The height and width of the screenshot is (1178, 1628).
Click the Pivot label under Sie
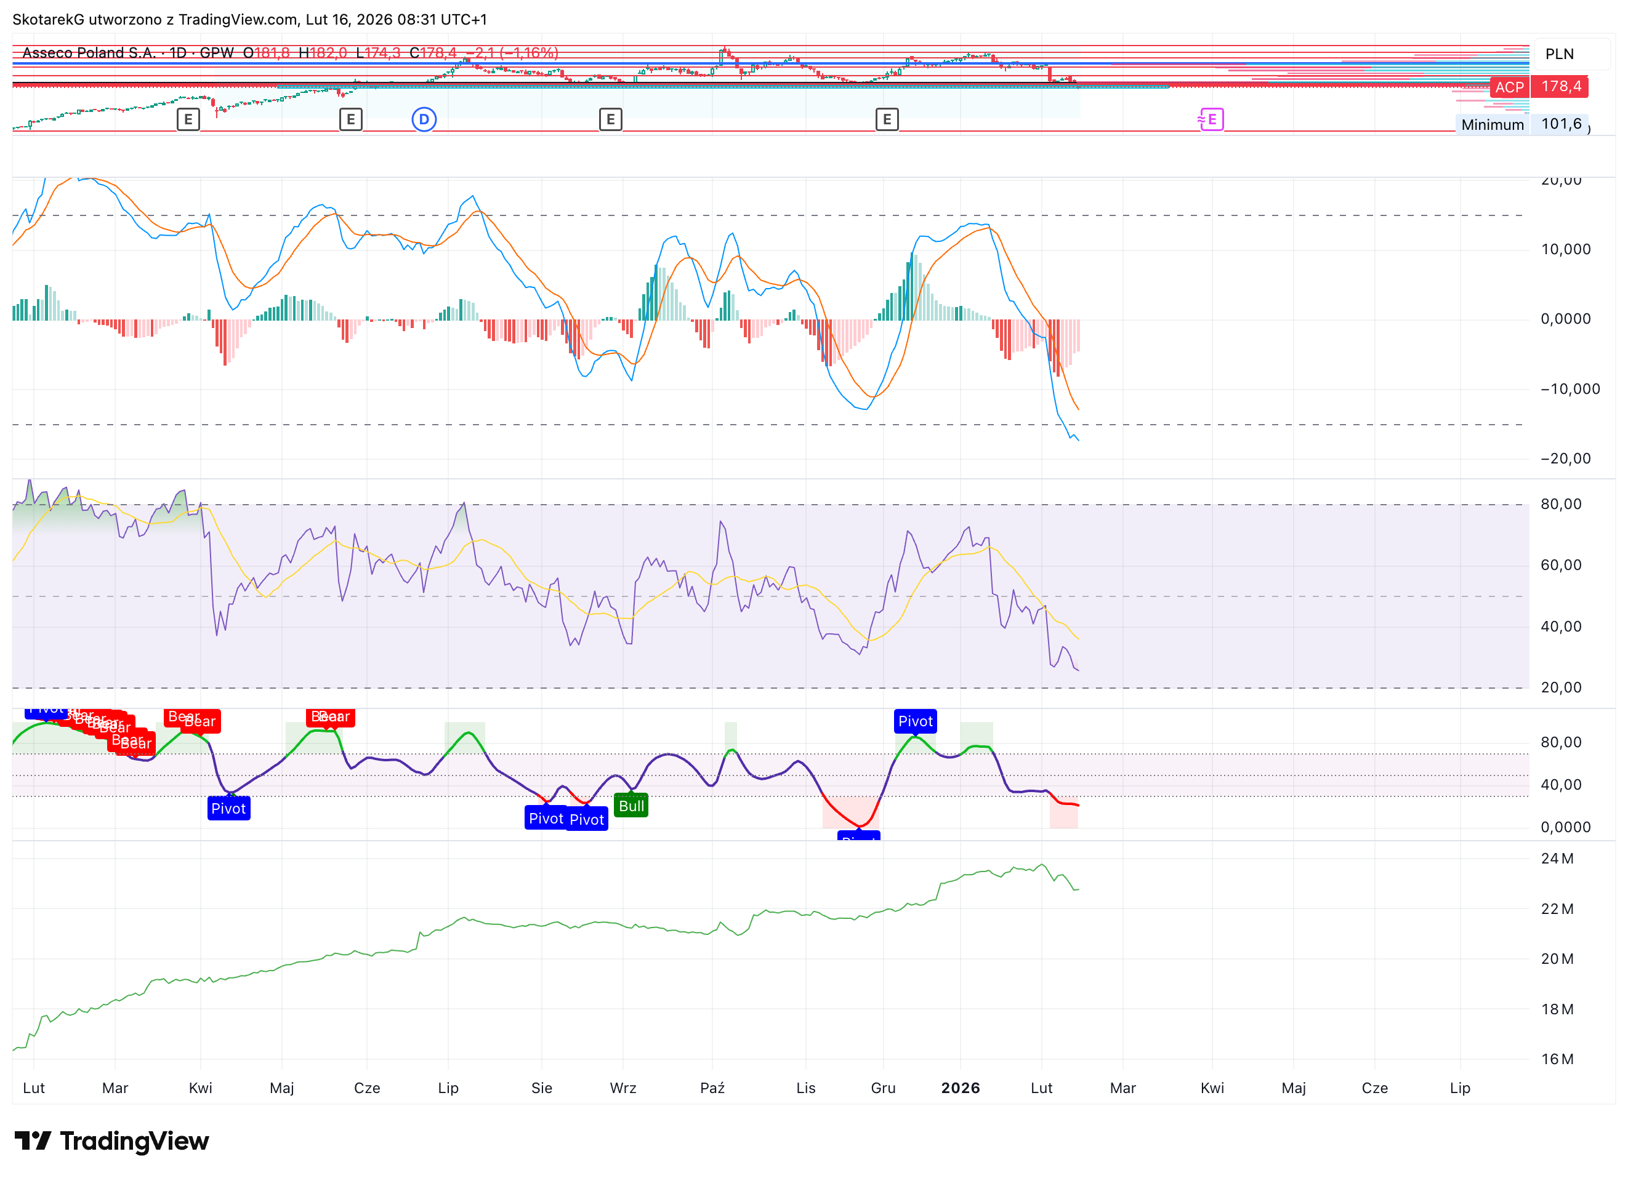[546, 818]
